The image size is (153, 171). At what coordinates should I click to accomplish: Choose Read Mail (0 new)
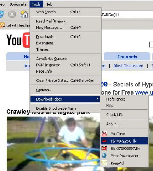[x=66, y=21]
